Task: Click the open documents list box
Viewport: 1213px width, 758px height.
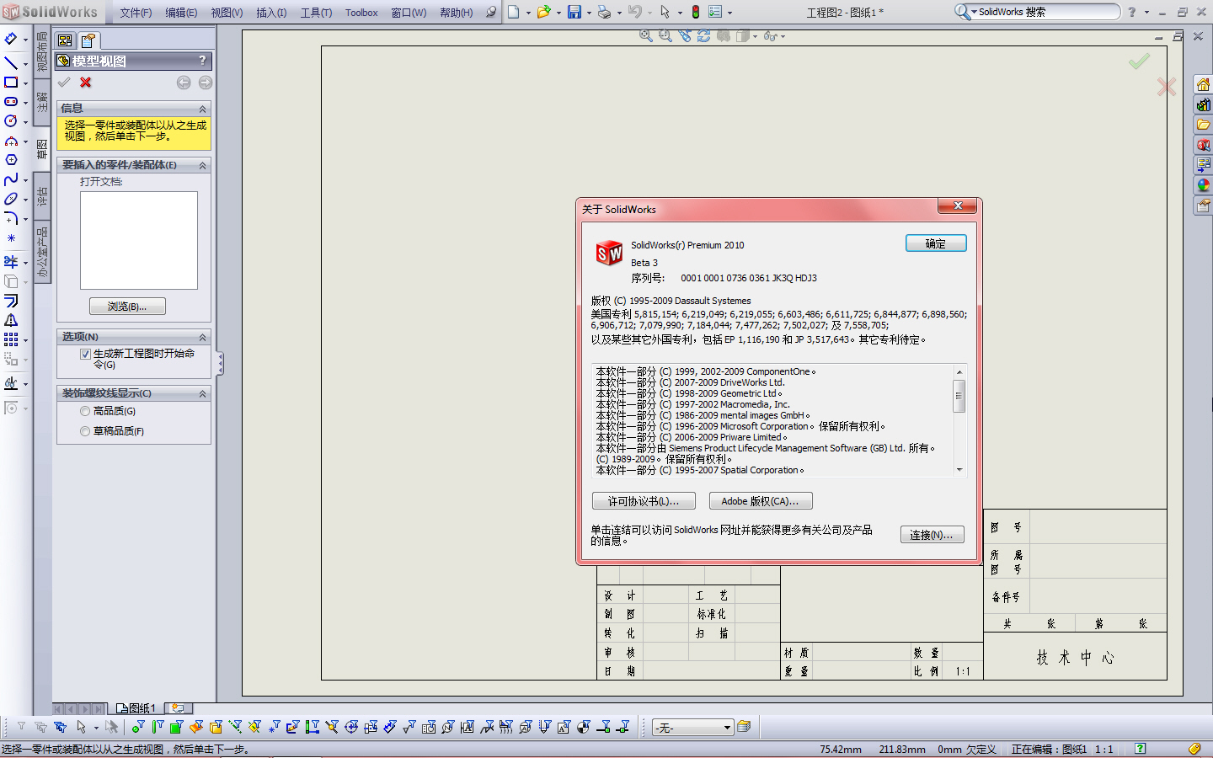Action: point(139,241)
